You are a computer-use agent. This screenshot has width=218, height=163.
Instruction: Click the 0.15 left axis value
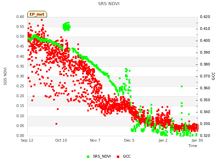coord(20,106)
